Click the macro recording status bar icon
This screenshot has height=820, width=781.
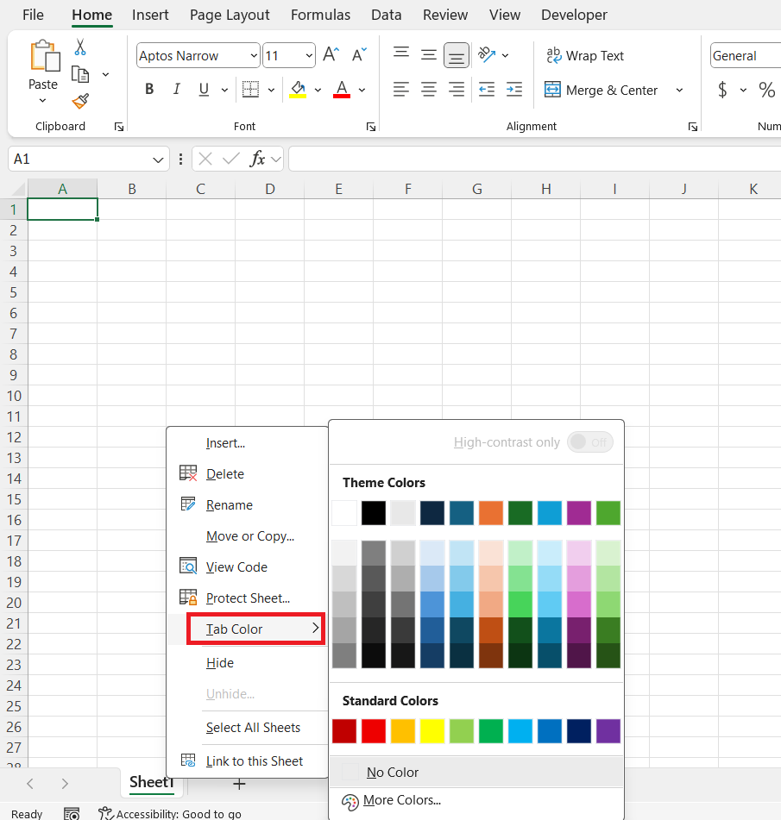coord(72,813)
